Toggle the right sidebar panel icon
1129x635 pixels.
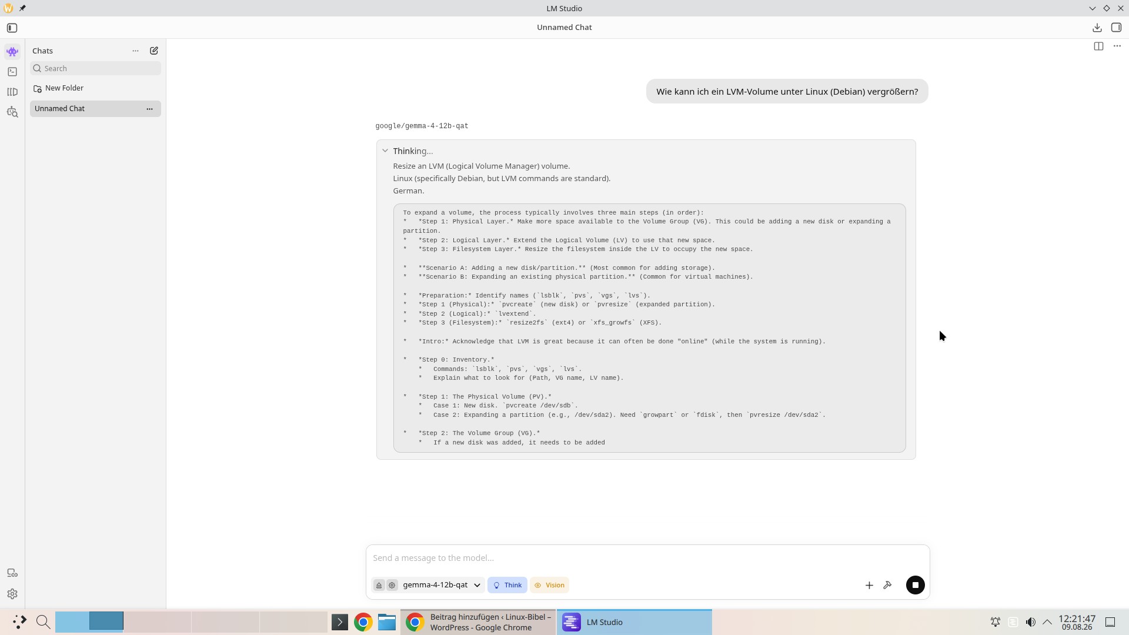click(1116, 28)
